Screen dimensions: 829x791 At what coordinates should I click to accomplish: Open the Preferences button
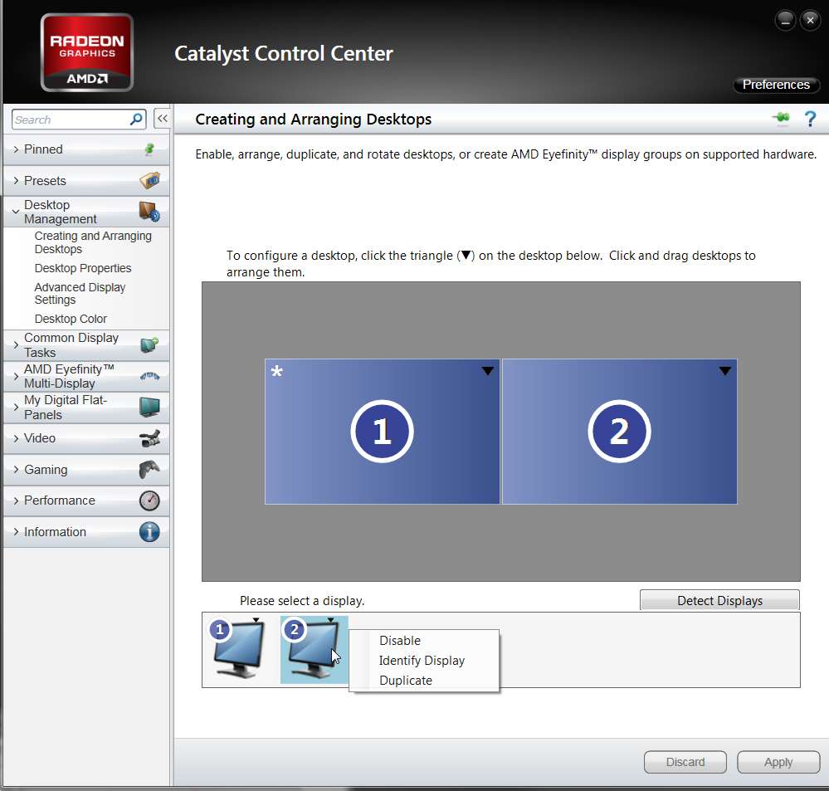pyautogui.click(x=776, y=85)
